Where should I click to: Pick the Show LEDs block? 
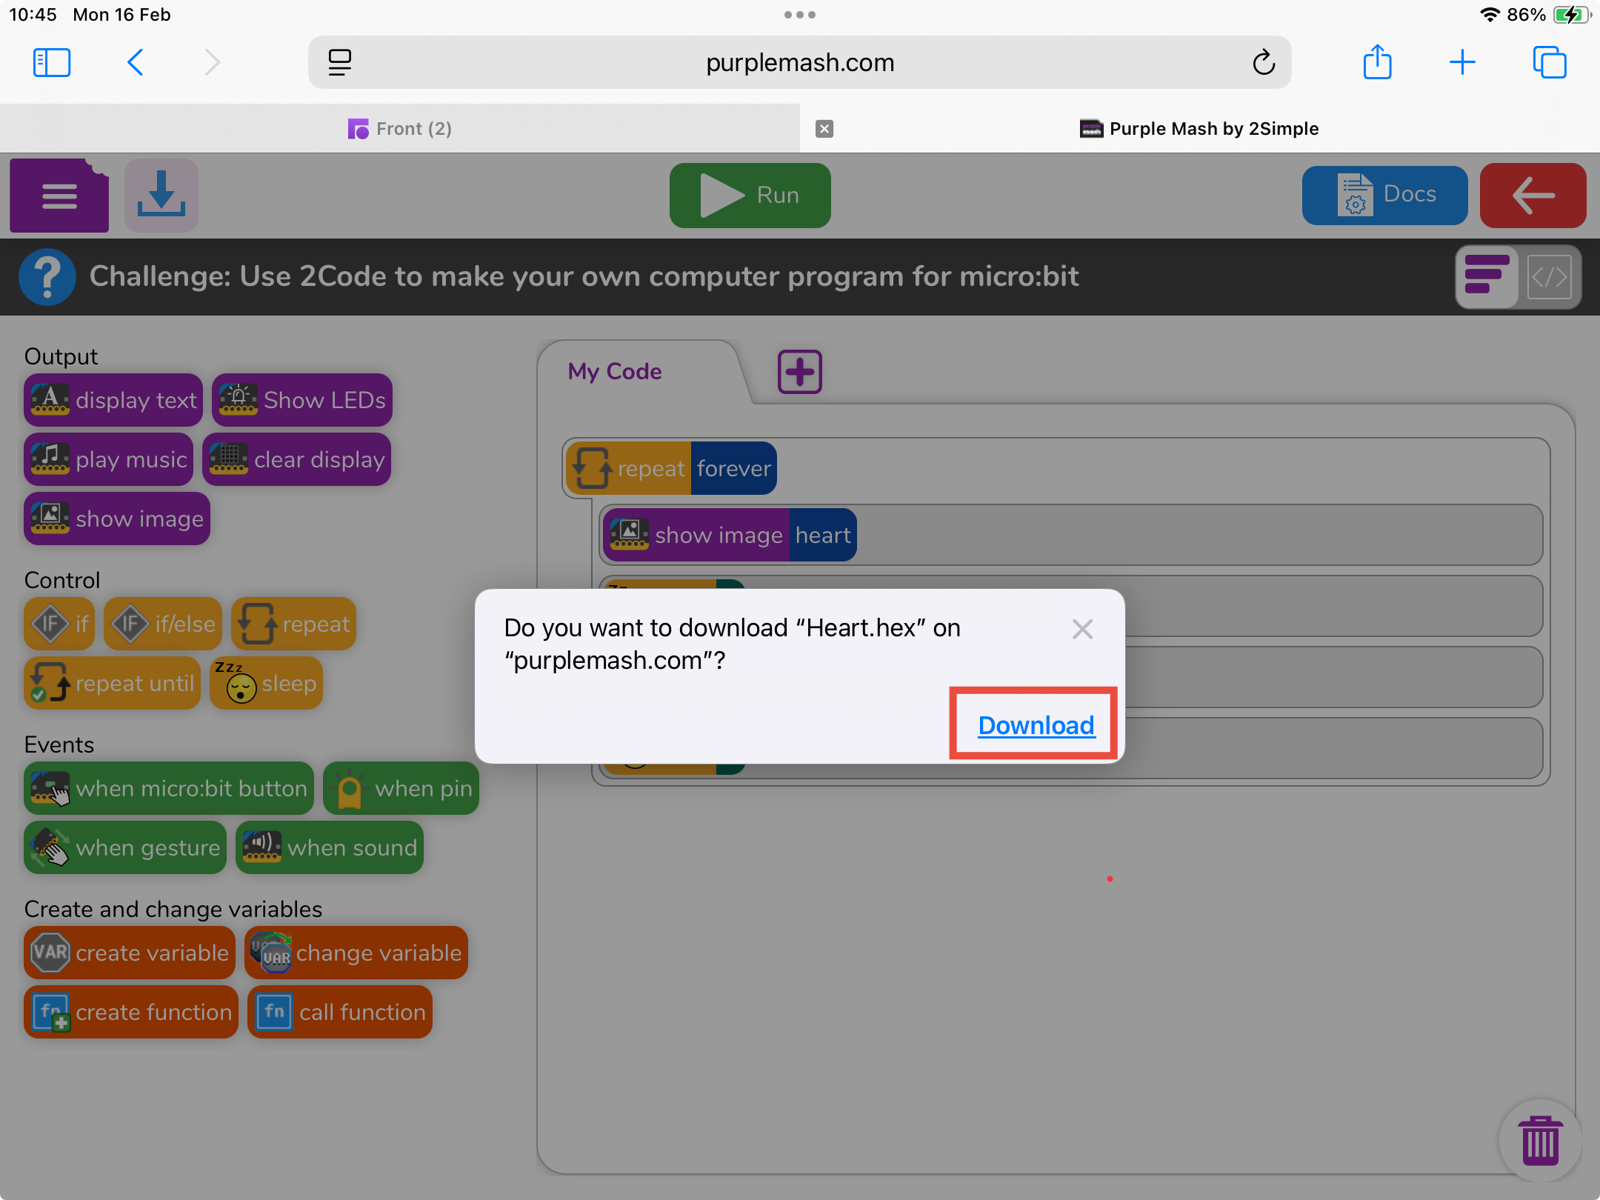(x=302, y=401)
